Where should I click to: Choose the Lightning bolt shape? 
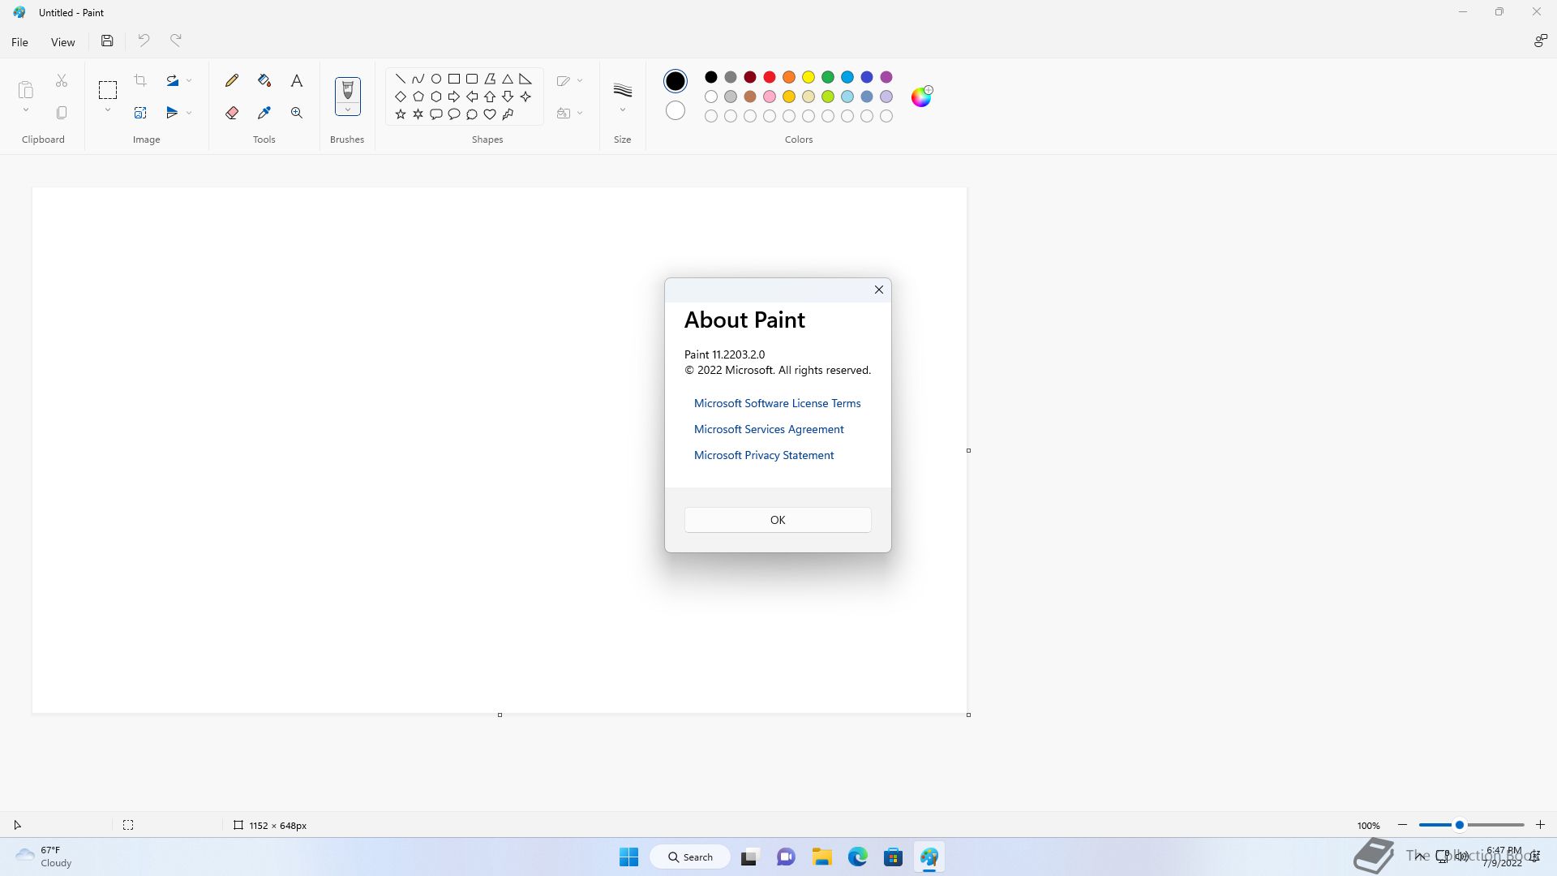(508, 114)
